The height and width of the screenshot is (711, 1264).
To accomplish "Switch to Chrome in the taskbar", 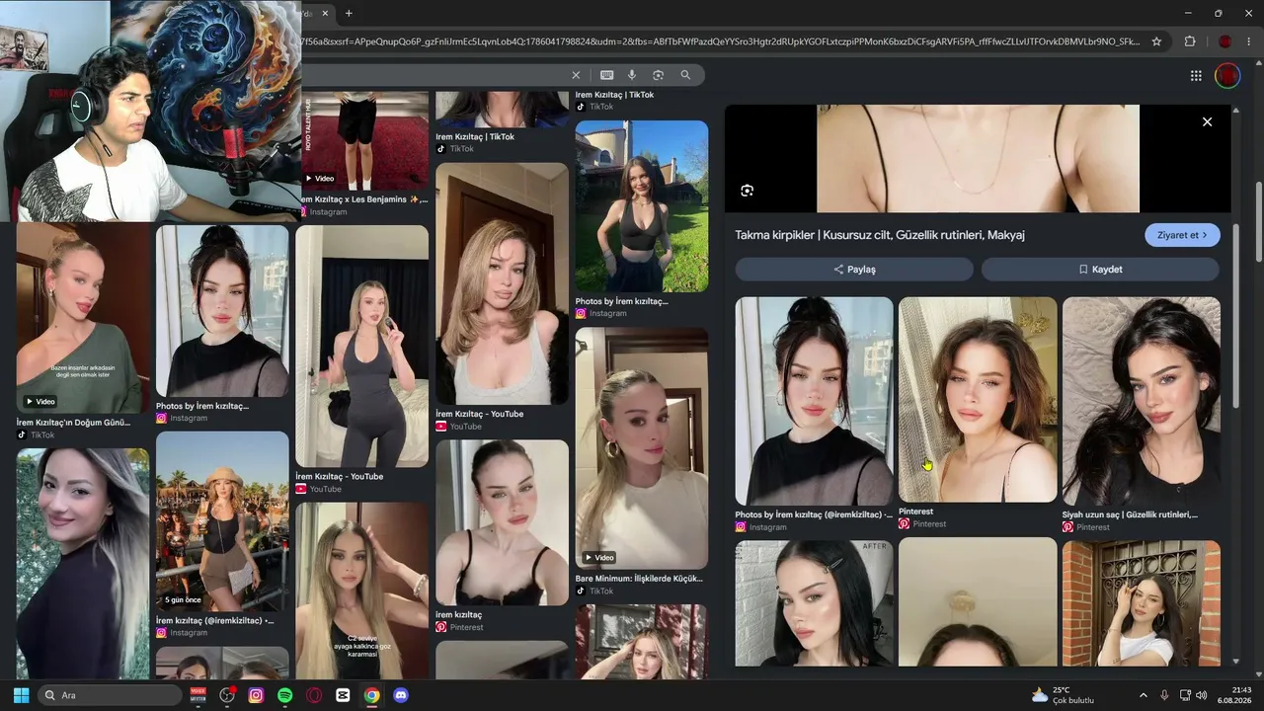I will [371, 695].
